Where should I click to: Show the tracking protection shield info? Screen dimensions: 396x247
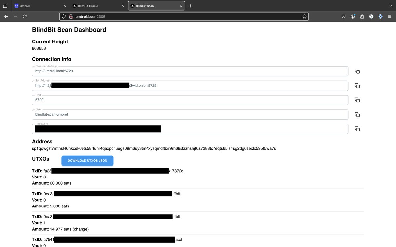[64, 16]
